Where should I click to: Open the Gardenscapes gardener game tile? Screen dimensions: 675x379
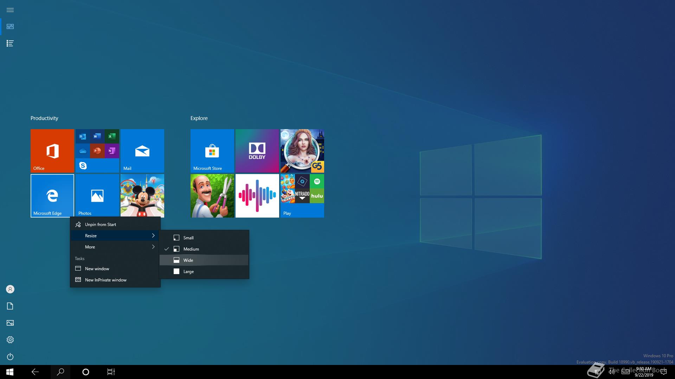tap(212, 196)
